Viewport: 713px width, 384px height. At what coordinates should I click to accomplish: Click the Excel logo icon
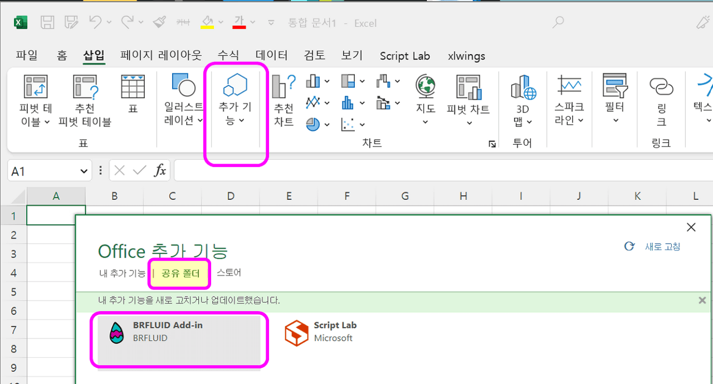(x=21, y=22)
